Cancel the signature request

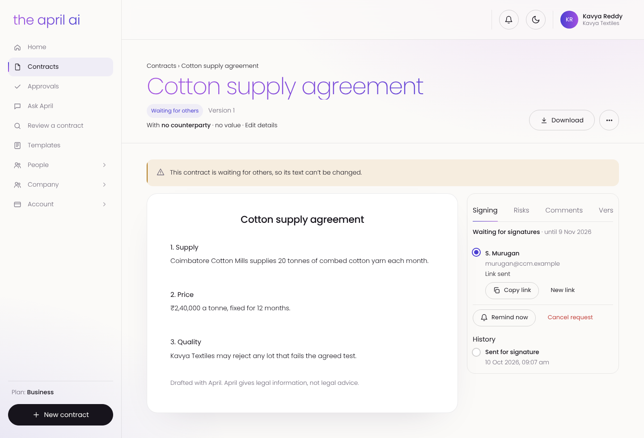click(x=570, y=317)
